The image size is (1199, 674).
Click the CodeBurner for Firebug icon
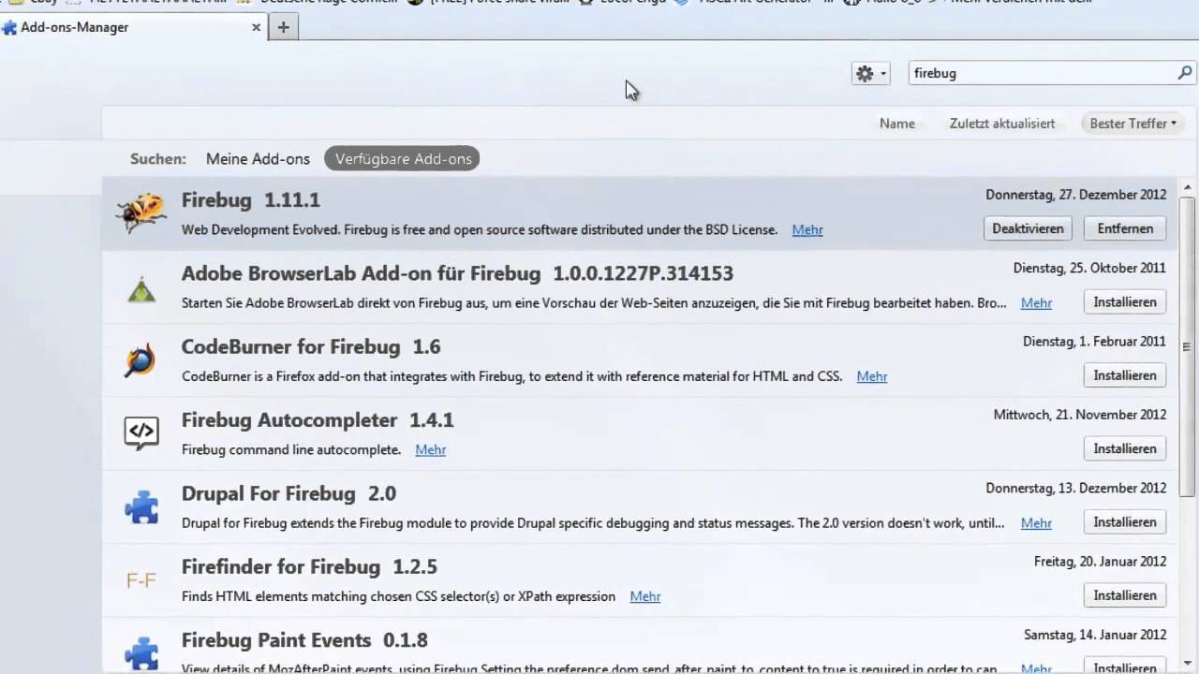tap(141, 361)
